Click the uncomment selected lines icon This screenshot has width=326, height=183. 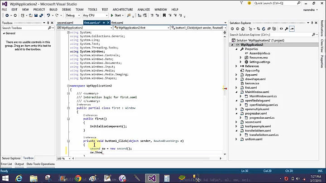(x=157, y=15)
